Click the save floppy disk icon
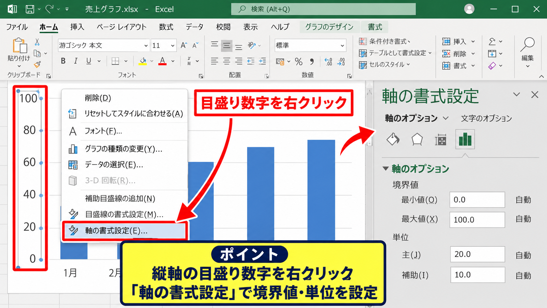This screenshot has height=308, width=547. (x=30, y=9)
